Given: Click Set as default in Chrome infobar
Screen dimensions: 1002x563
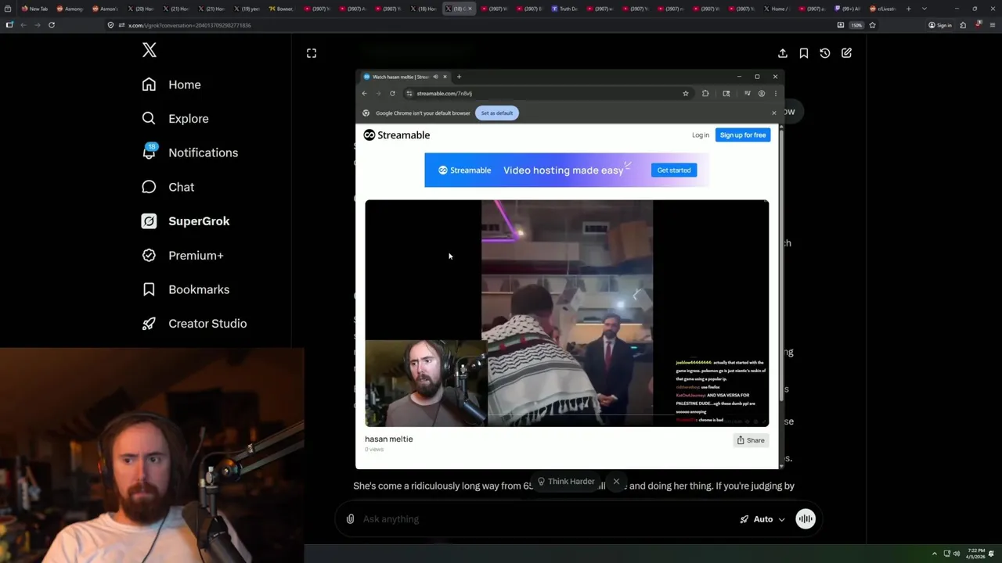Looking at the screenshot, I should (497, 113).
